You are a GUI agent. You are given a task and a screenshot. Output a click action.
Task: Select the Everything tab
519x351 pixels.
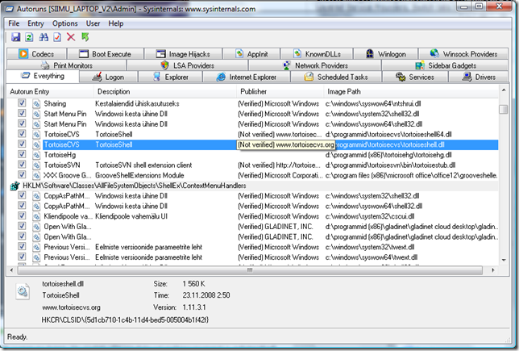43,76
